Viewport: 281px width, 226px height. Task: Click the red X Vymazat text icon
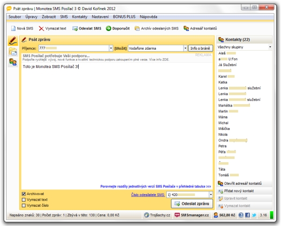[41, 28]
